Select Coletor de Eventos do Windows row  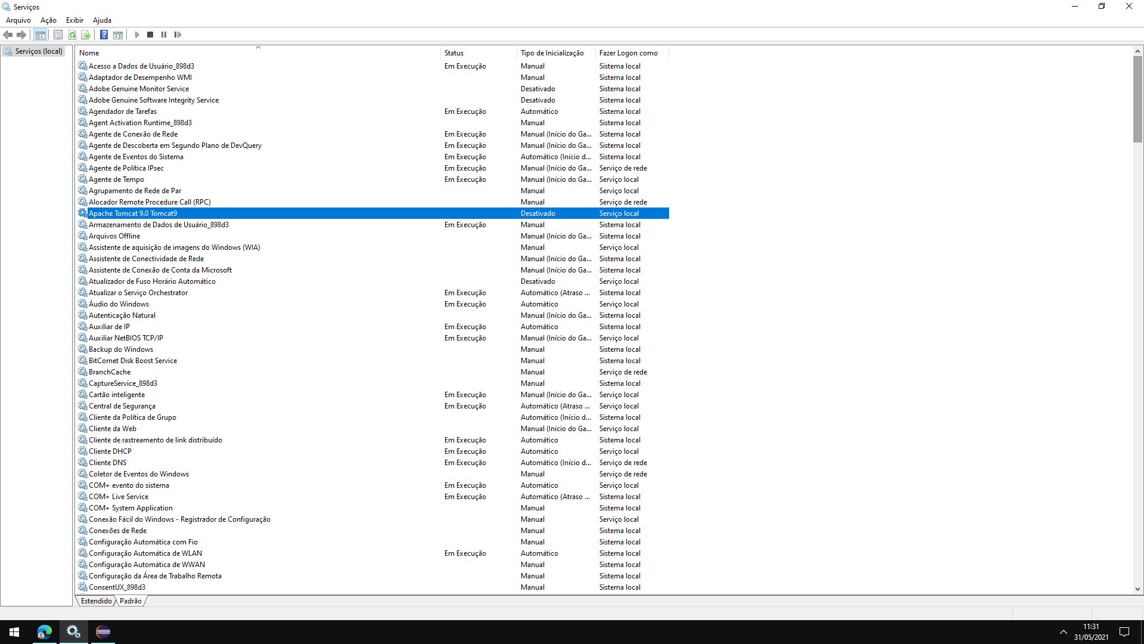tap(373, 474)
